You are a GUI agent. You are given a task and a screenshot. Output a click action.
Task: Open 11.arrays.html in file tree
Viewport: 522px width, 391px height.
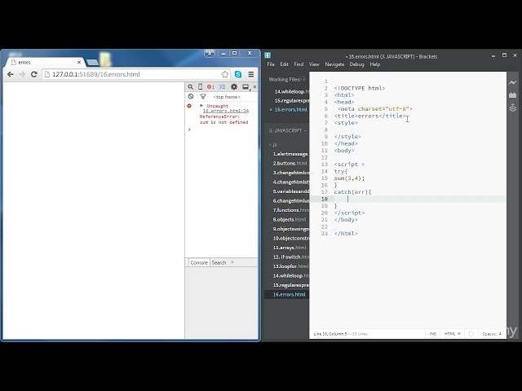pos(290,248)
